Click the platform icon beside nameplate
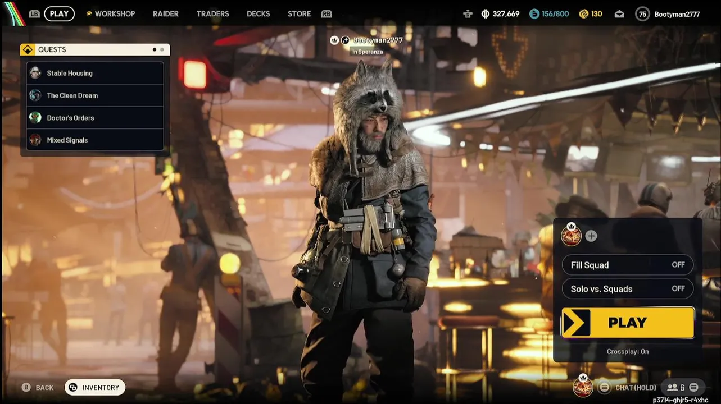The width and height of the screenshot is (721, 404). click(x=345, y=40)
